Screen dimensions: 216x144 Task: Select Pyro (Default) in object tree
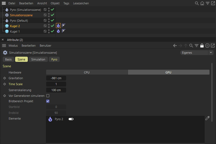19,21
